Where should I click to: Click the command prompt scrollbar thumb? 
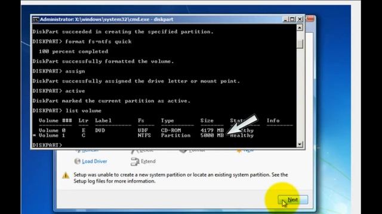pos(300,44)
